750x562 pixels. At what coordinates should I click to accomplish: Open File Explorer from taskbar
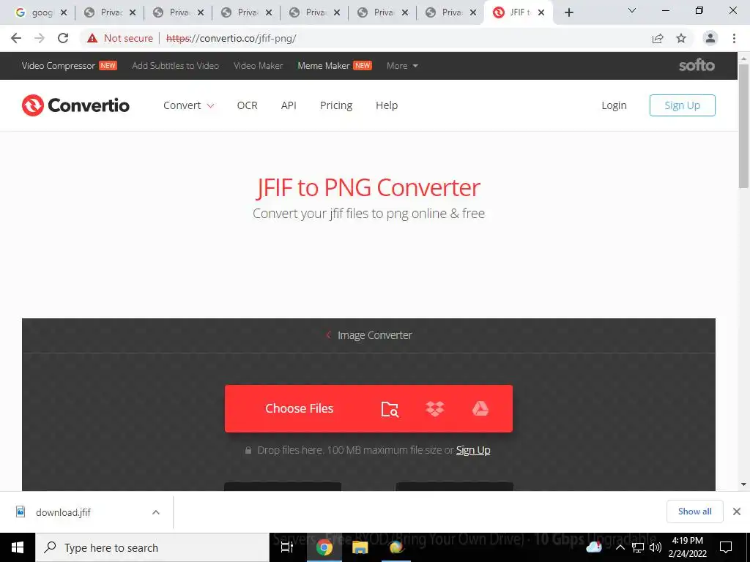coord(360,547)
